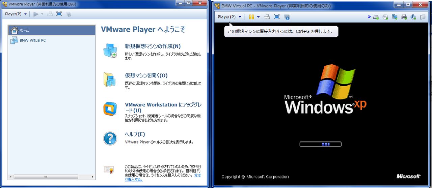Click sound card device icon
This screenshot has height=188, width=432.
[413, 17]
